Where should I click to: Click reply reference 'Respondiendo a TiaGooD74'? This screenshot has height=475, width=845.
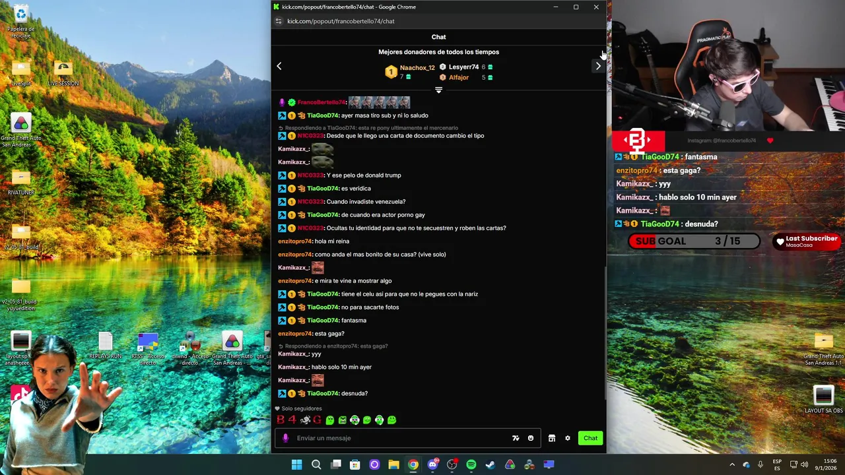coord(371,128)
